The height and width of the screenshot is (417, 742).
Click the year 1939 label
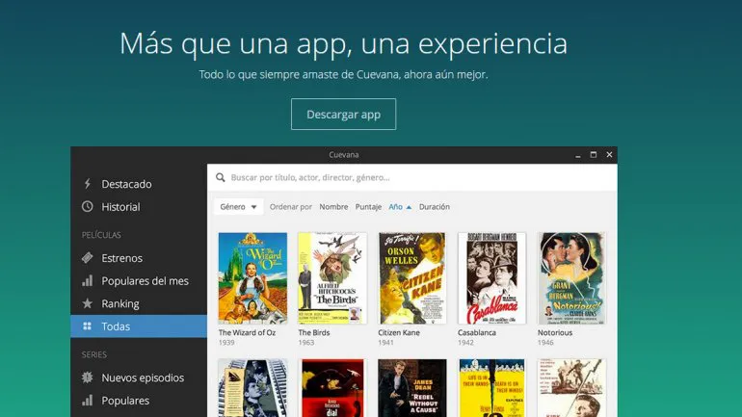click(226, 342)
